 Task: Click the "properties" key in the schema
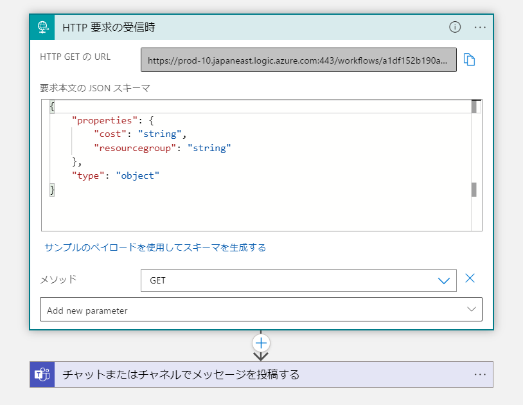[104, 120]
